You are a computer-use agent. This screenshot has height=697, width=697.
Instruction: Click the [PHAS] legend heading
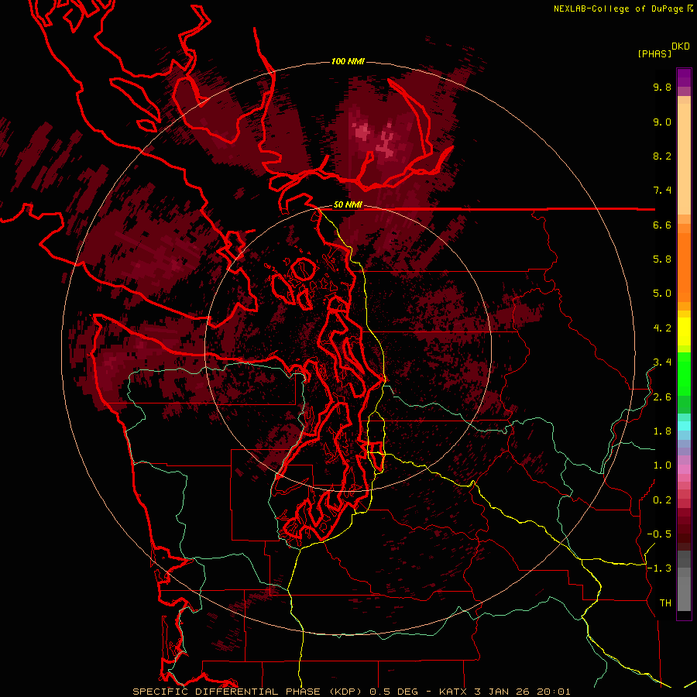point(654,53)
